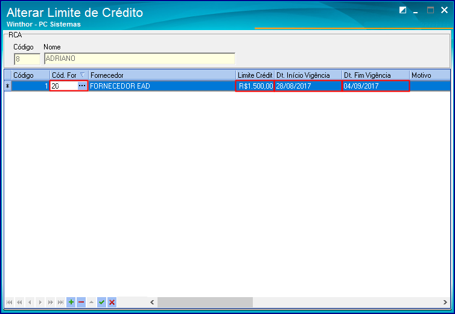Open the Cód. For column filter arrow
Screen dimensions: 455x314
point(83,75)
